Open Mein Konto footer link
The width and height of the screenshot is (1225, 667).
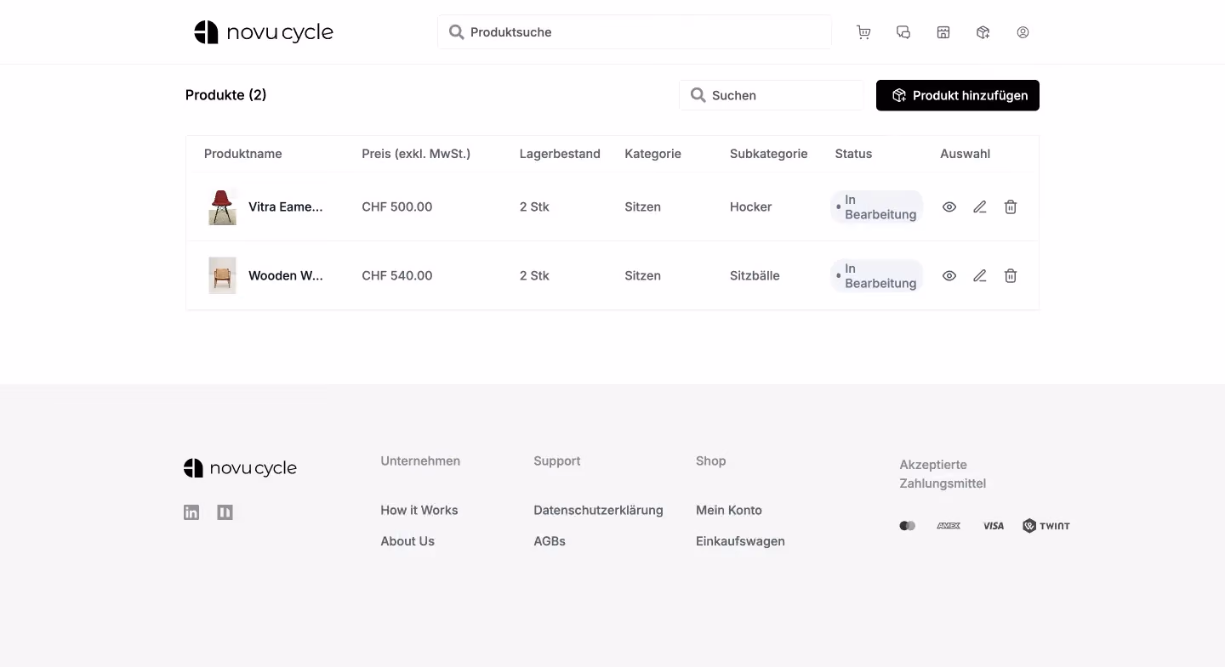click(x=729, y=510)
